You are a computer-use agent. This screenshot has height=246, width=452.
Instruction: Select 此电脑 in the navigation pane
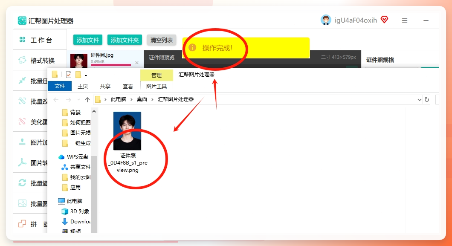click(71, 201)
